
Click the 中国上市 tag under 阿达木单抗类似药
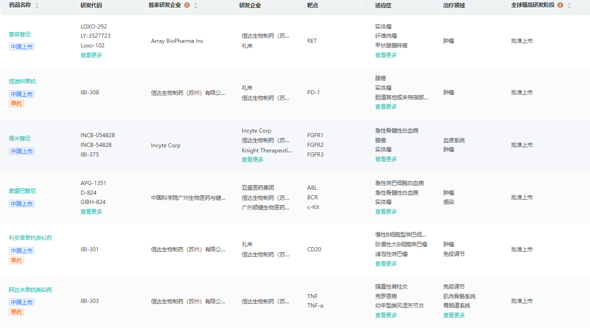click(22, 302)
